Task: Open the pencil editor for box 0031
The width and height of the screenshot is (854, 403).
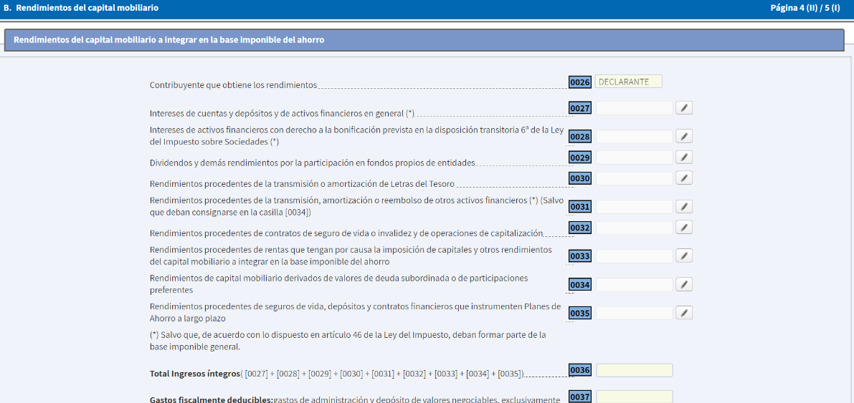Action: coord(684,207)
